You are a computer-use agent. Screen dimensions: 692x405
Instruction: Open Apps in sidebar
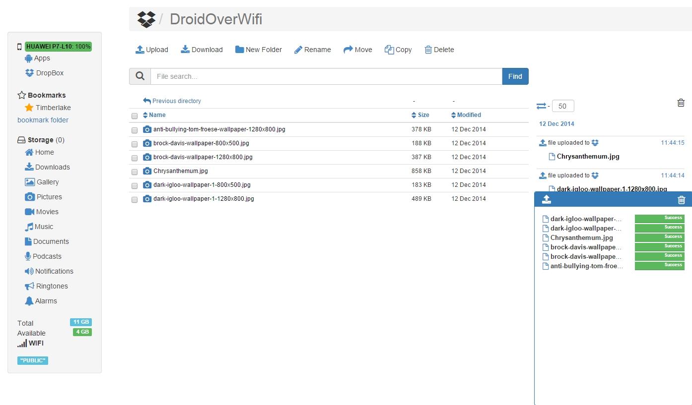37,58
